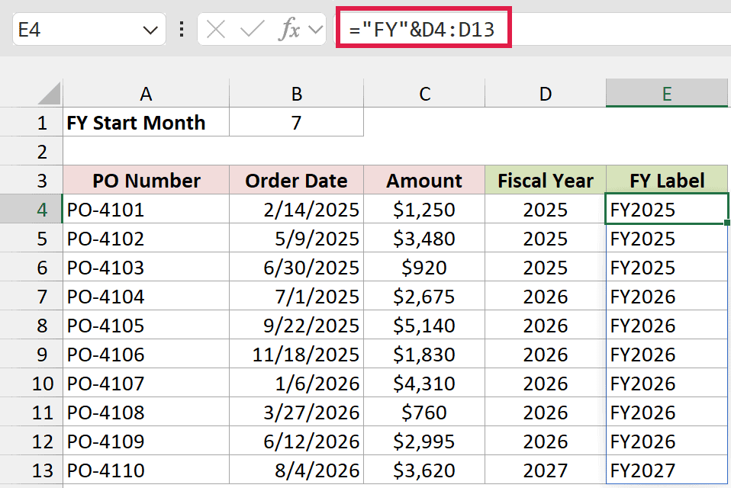This screenshot has height=488, width=731.
Task: Select row 13 header
Action: coord(31,470)
